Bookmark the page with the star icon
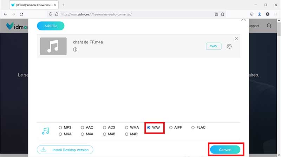The image size is (281, 157). tap(222, 14)
